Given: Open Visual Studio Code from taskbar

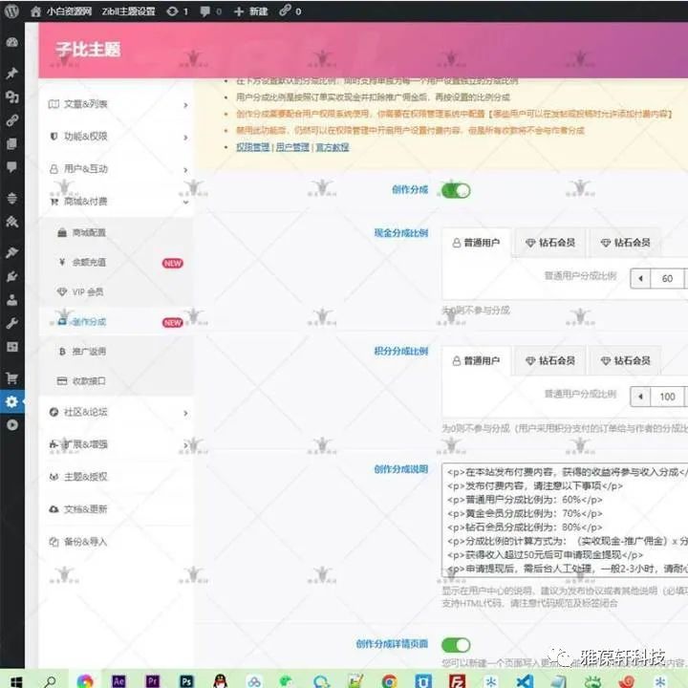Looking at the screenshot, I should (525, 681).
